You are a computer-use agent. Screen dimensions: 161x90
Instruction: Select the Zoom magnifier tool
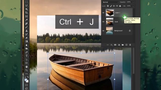26,70
